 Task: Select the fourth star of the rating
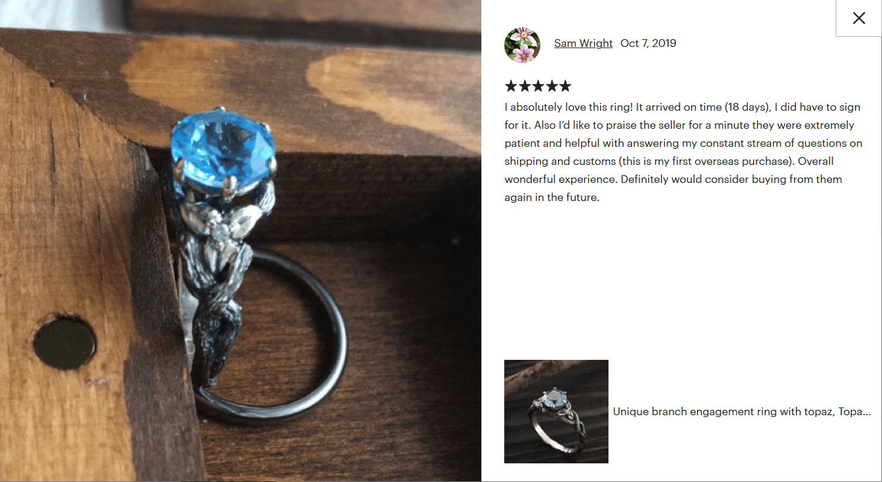click(551, 86)
